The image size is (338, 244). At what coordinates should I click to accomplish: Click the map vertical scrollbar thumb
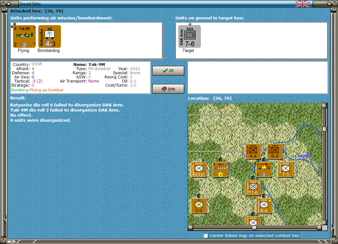325,129
